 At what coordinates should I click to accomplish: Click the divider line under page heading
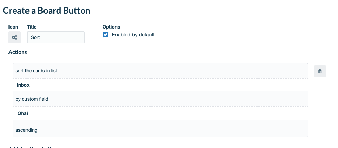[x=170, y=20]
